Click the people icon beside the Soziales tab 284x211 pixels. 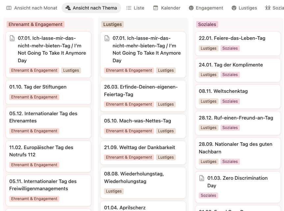268,8
